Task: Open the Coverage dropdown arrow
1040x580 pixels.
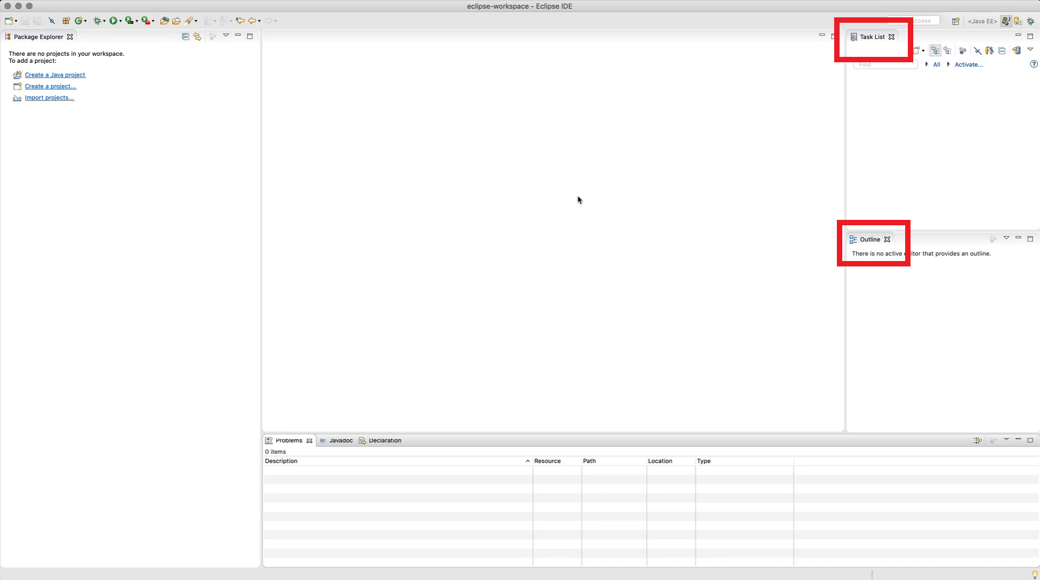Action: point(136,21)
